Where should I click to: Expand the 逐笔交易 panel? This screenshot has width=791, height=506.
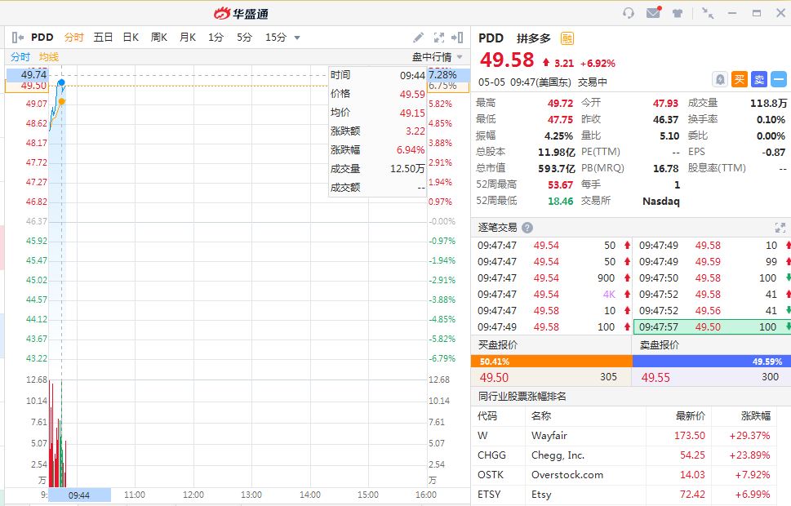780,228
